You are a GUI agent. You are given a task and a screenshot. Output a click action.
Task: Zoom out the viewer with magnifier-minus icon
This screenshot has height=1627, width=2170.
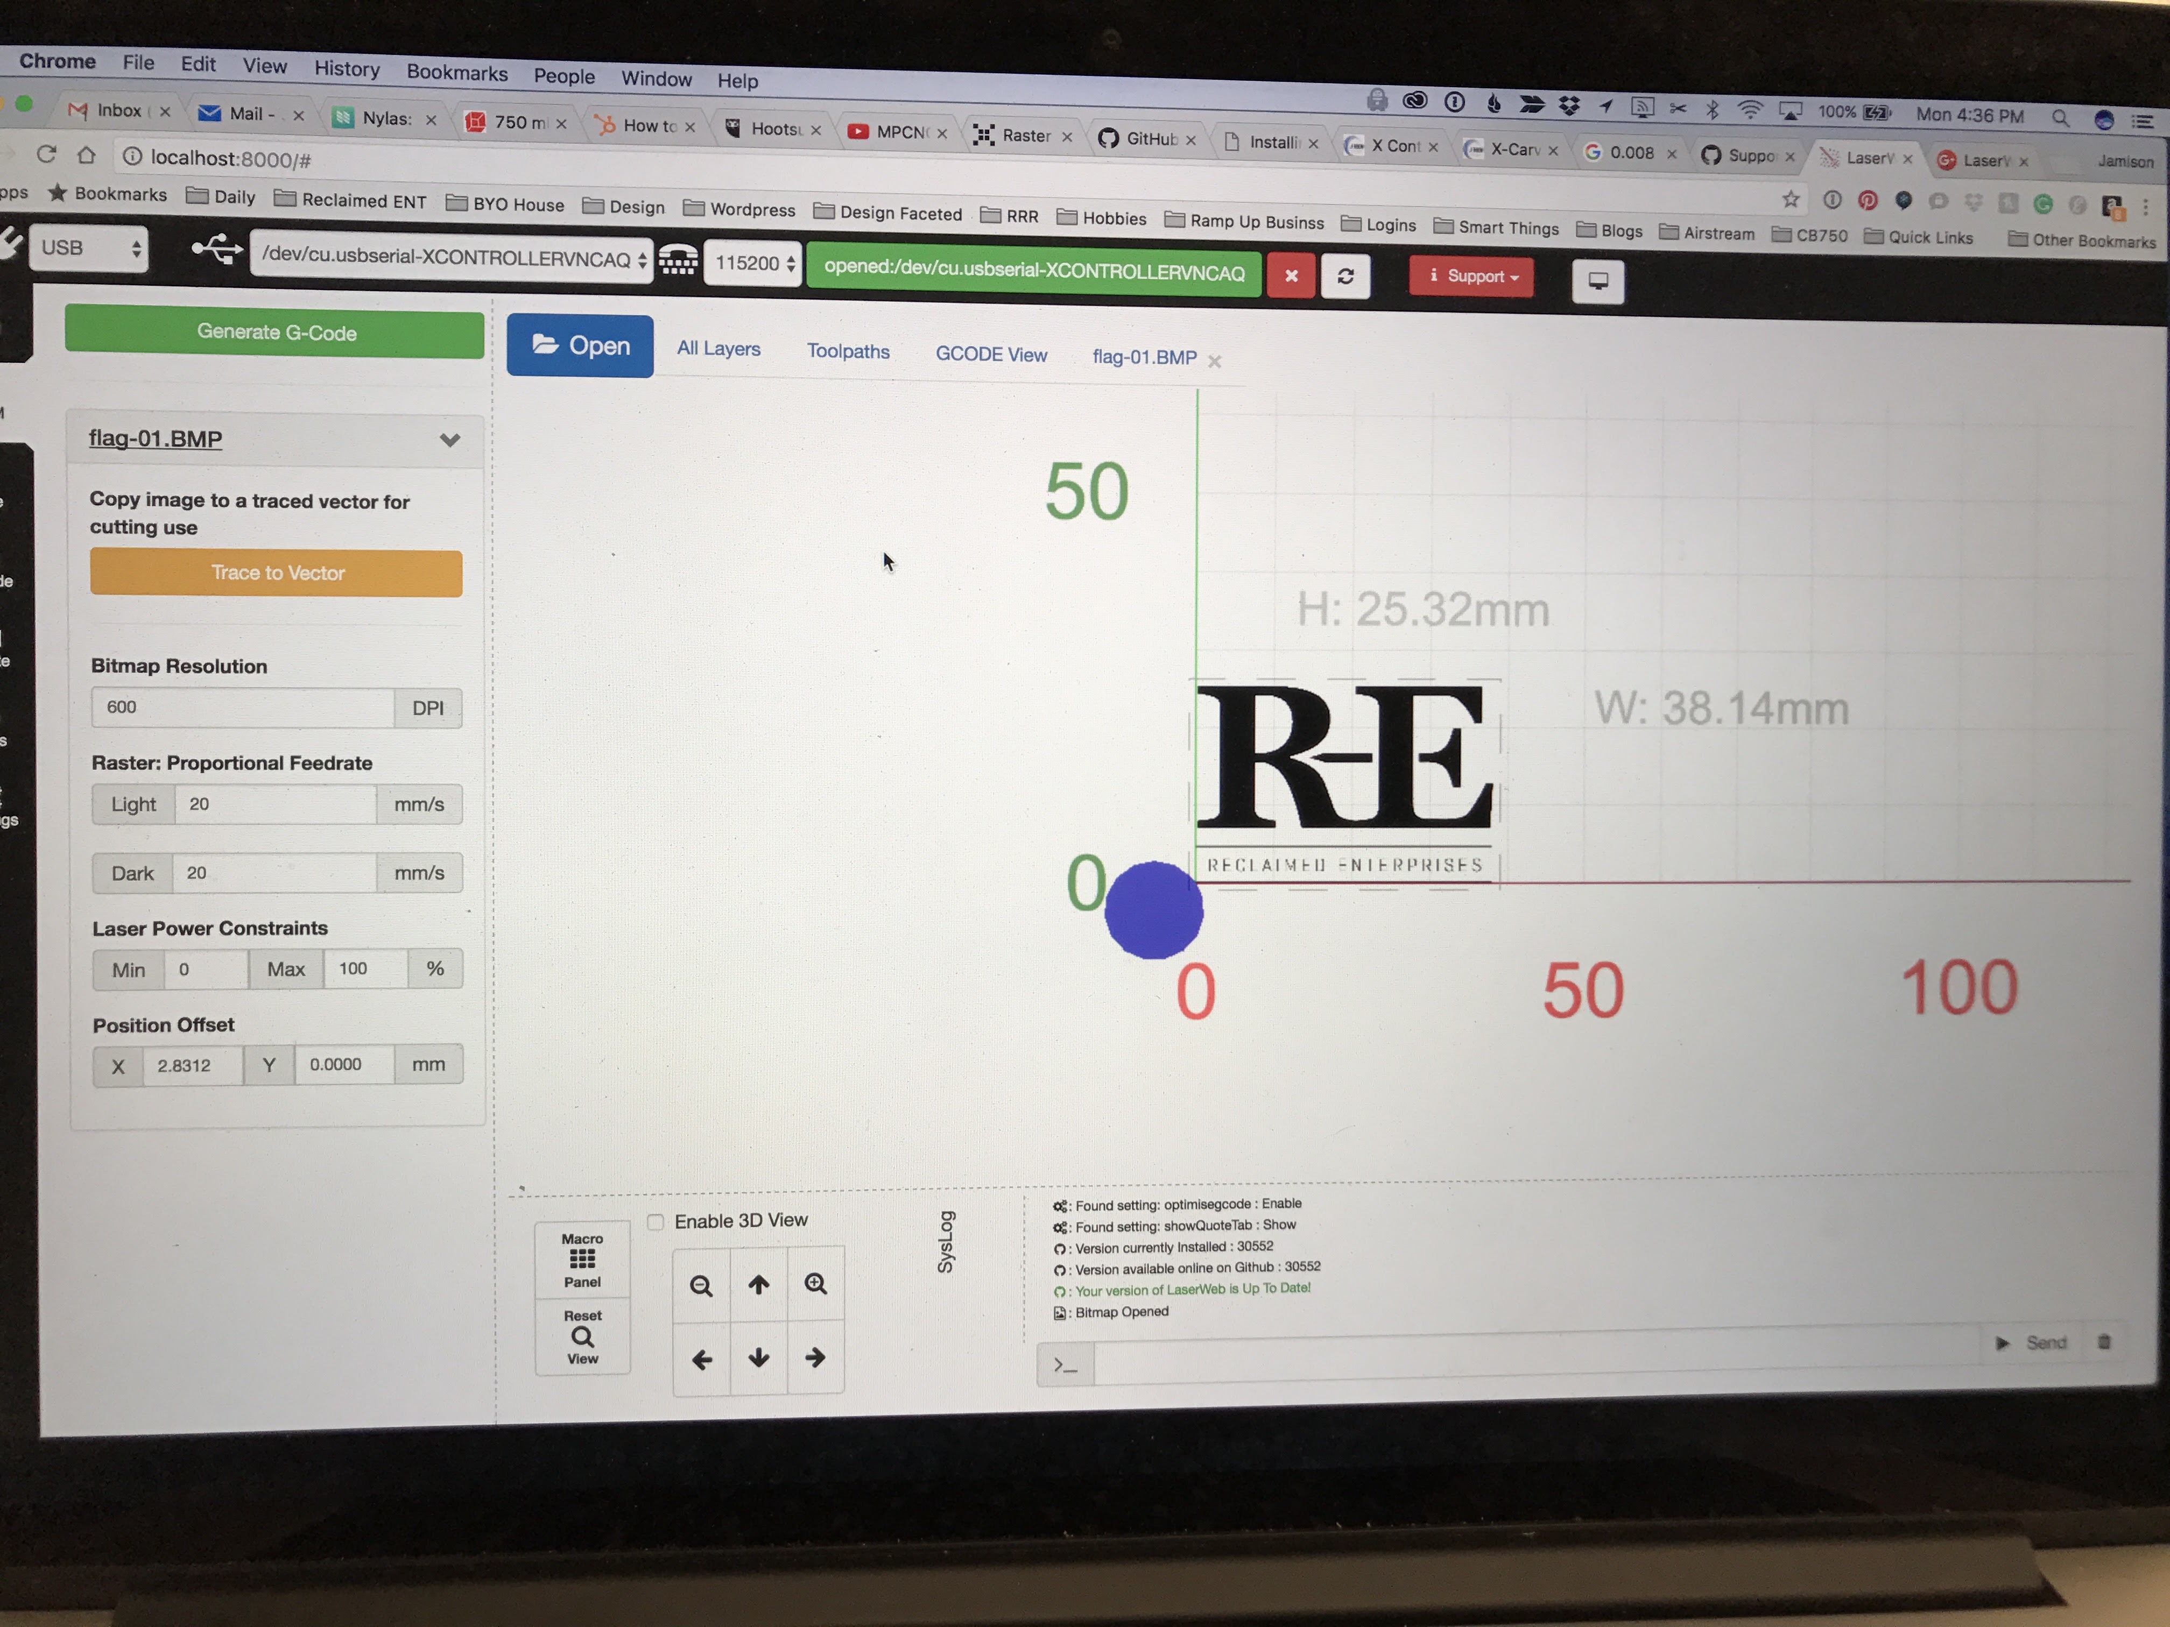coord(700,1286)
